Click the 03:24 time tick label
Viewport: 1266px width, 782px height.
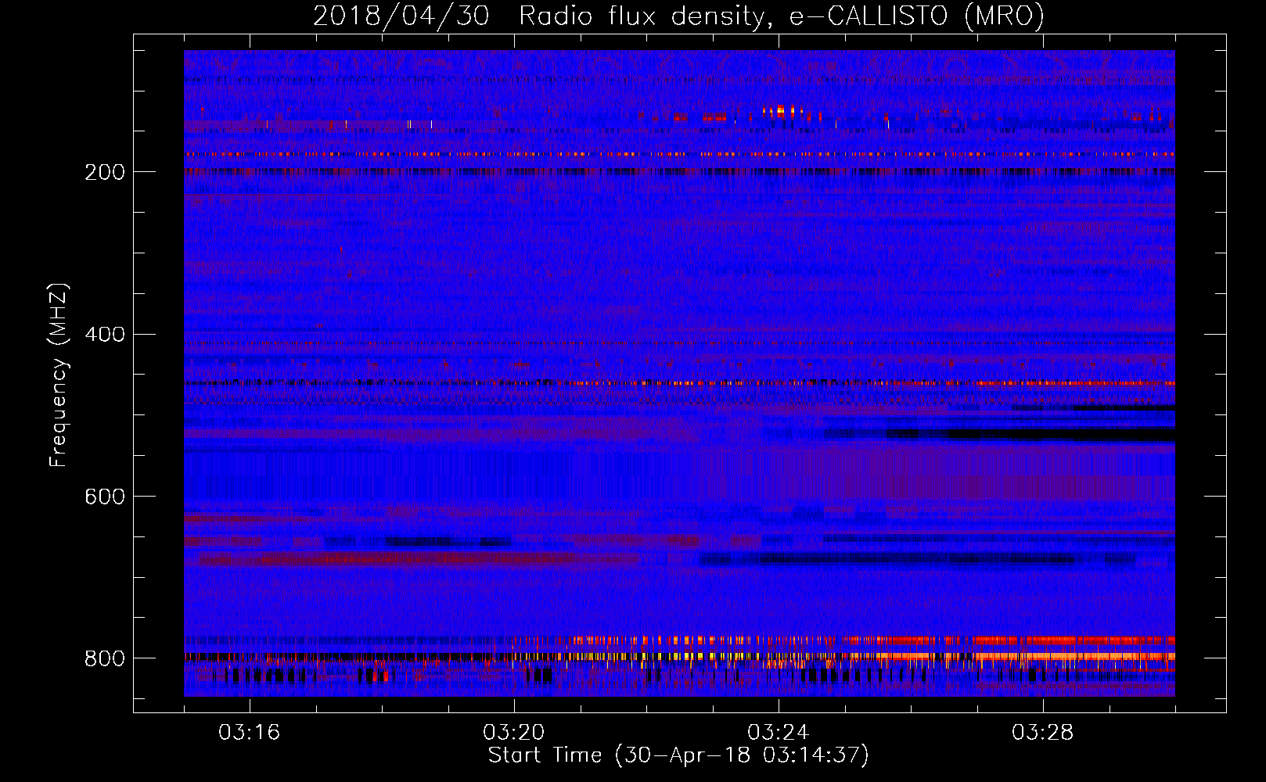[x=778, y=733]
